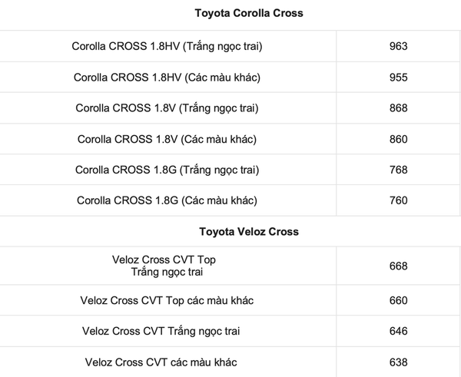Click the 638 price cell
This screenshot has width=461, height=377.
398,362
